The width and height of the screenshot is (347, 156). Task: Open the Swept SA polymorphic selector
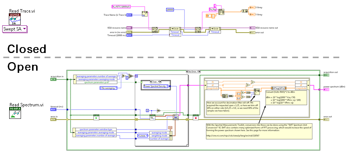pos(15,29)
